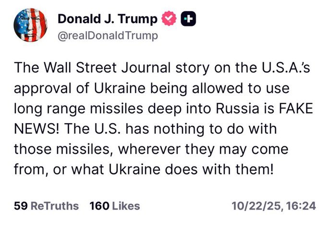Open the Donald J. Trump display name

107,19
